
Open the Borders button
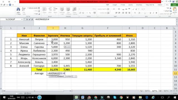coord(145,13)
